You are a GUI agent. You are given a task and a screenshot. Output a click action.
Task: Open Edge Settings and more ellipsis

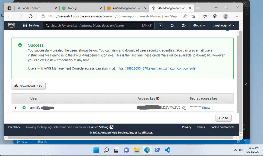pyautogui.click(x=236, y=16)
